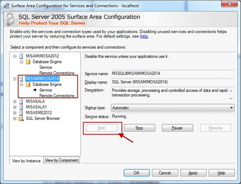The width and height of the screenshot is (241, 184).
Task: Click the MISASME2012 server icon
Action: [x=21, y=113]
